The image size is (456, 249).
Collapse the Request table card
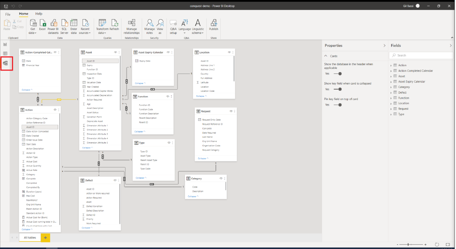click(x=203, y=158)
